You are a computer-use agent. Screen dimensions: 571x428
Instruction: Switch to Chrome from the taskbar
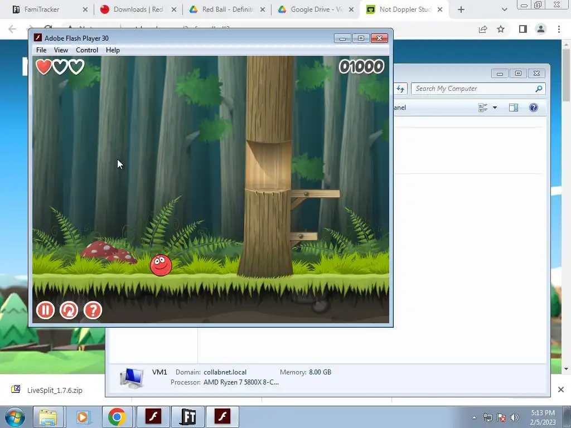point(117,417)
